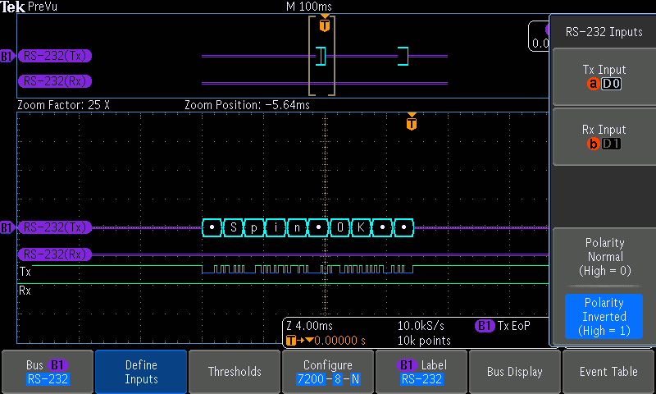Image resolution: width=656 pixels, height=394 pixels.
Task: Click the orange trigger marker in zoom window
Action: pyautogui.click(x=412, y=121)
